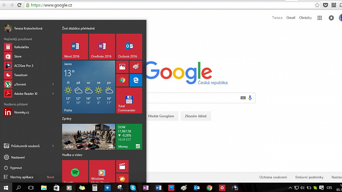This screenshot has height=192, width=342.
Task: Open the Photos small tile
Action: click(x=122, y=67)
